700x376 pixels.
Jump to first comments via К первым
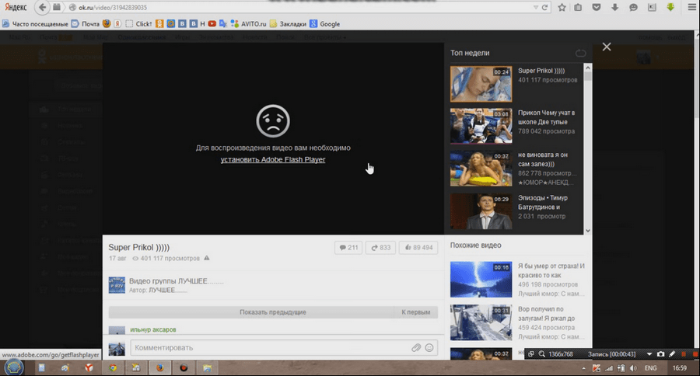[x=415, y=312]
